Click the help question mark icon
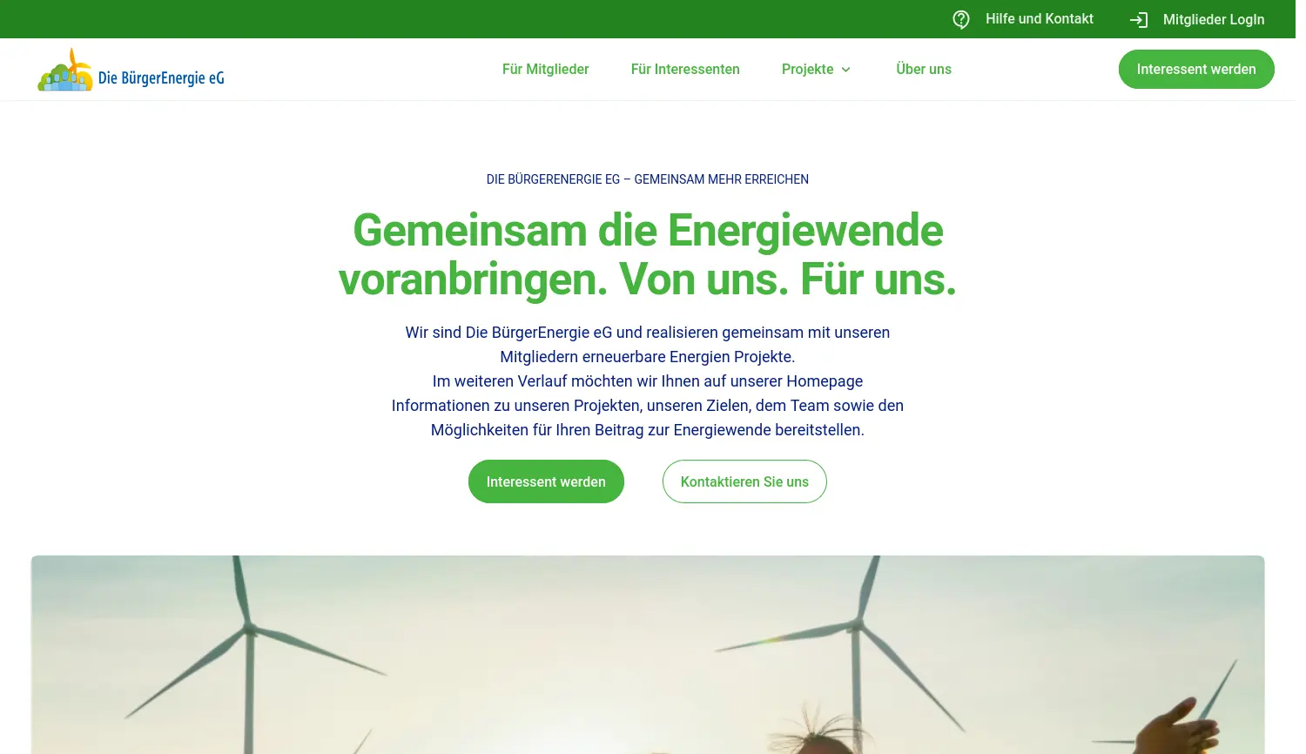The height and width of the screenshot is (754, 1306). pos(961,19)
